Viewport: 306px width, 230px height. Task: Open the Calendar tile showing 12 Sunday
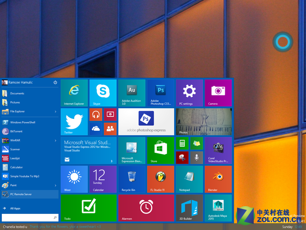pos(103,179)
